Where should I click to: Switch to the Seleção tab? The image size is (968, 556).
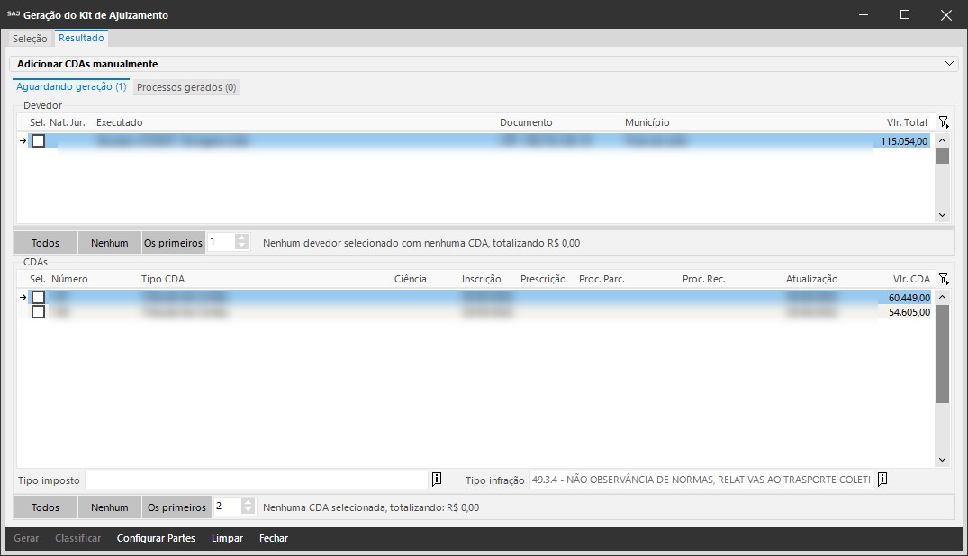30,39
